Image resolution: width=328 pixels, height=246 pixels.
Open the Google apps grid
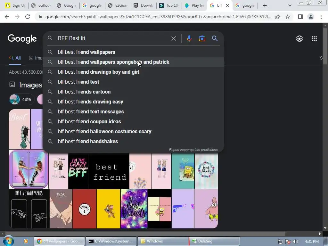314,39
